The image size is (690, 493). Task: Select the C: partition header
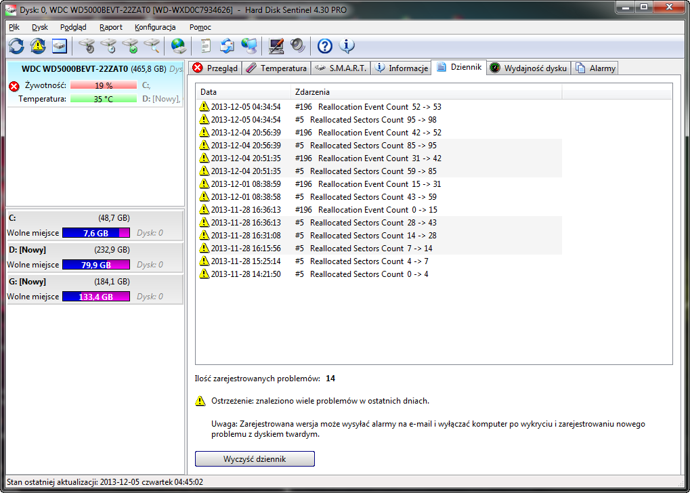coord(95,218)
